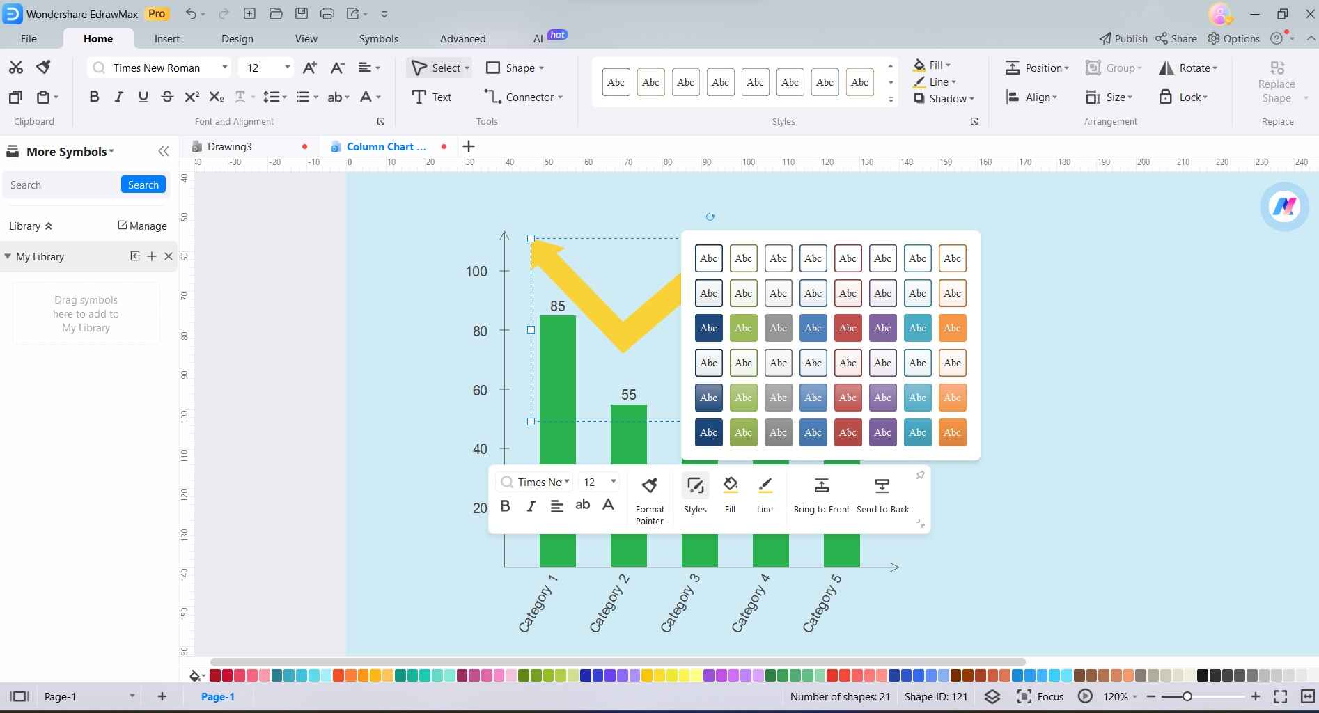Expand the More Symbols dropdown
The height and width of the screenshot is (713, 1319).
coord(111,152)
